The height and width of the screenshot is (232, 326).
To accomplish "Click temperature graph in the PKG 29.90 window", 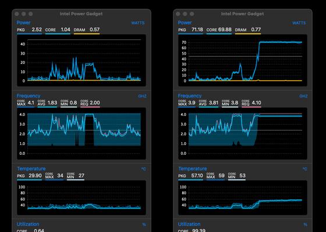I will pos(81,198).
